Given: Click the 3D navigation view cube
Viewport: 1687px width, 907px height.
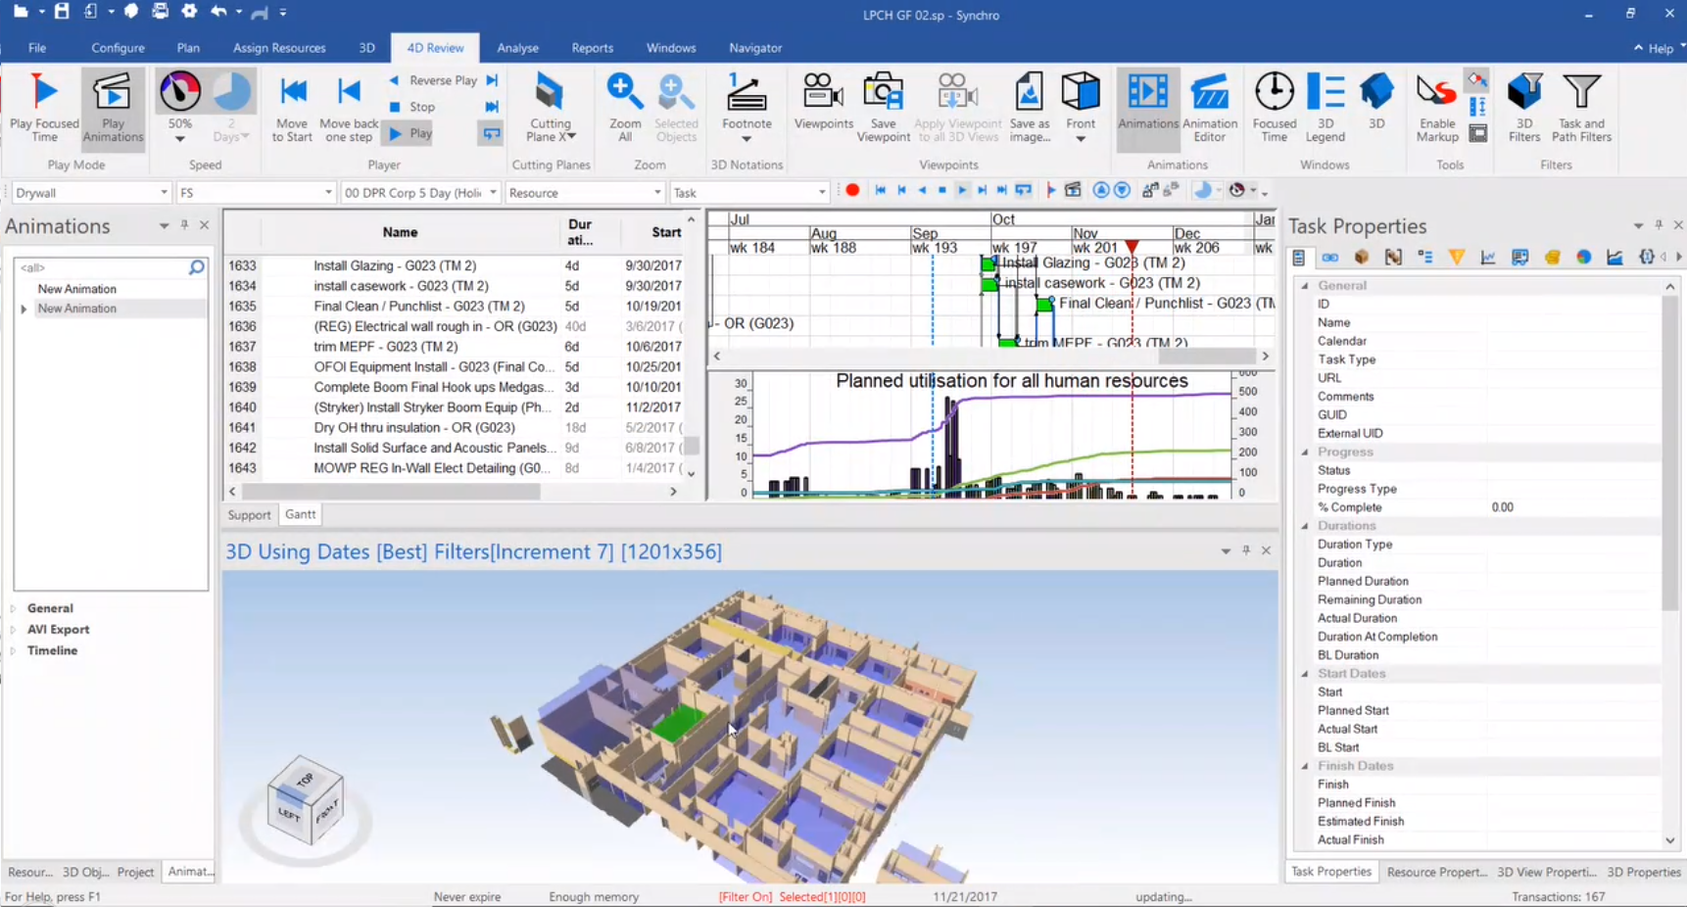Looking at the screenshot, I should click(x=305, y=800).
